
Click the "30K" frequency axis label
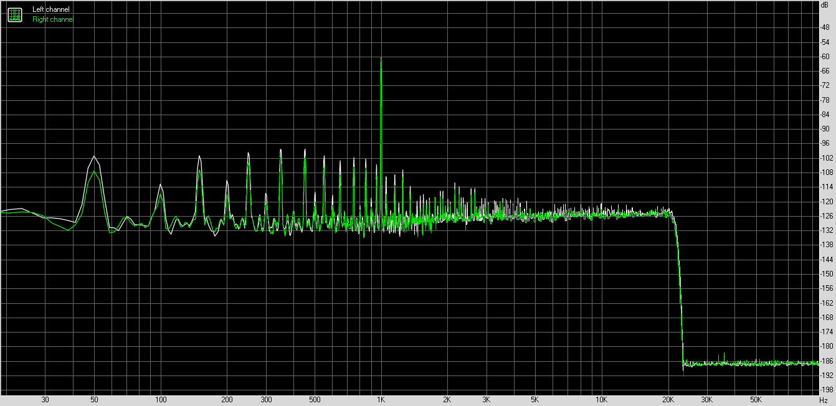(707, 399)
